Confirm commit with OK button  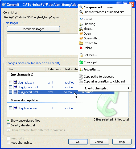(x=78, y=142)
